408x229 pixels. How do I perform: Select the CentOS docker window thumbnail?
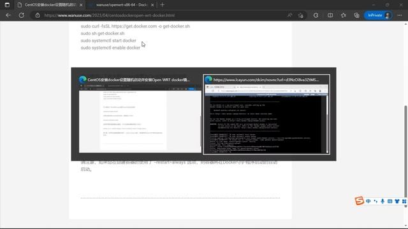(140, 114)
